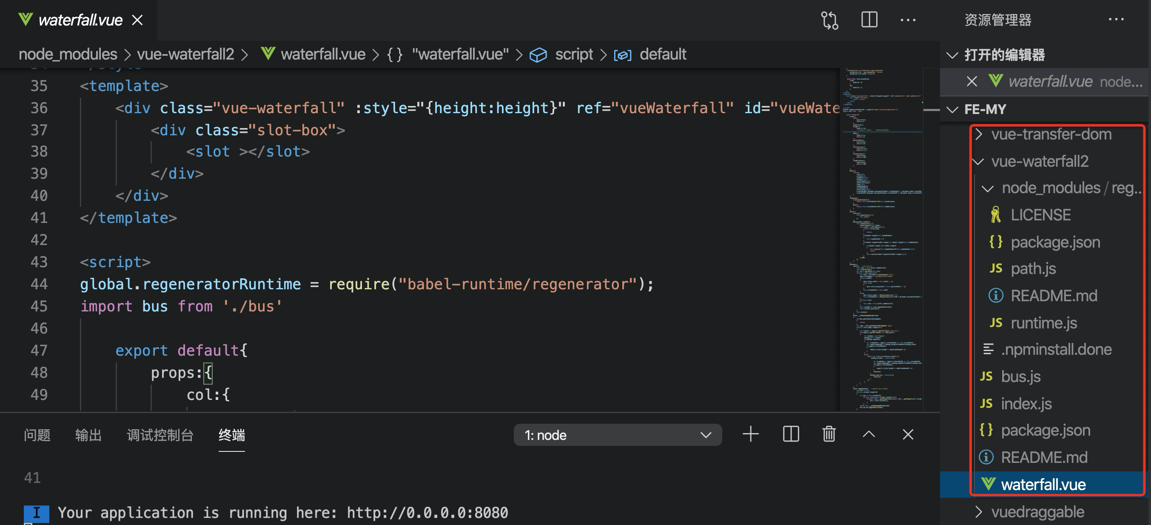Expand the vue-transfer-dom folder
Viewport: 1151px width, 525px height.
coord(1051,134)
